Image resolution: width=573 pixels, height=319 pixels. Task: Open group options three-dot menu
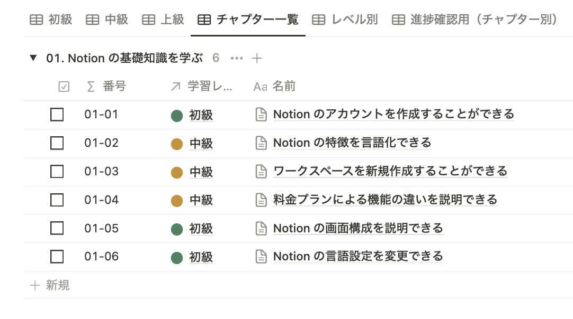click(237, 58)
